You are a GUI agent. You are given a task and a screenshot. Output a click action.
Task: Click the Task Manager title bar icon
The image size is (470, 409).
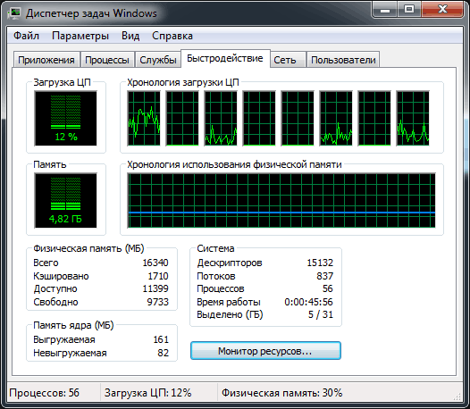pyautogui.click(x=14, y=13)
